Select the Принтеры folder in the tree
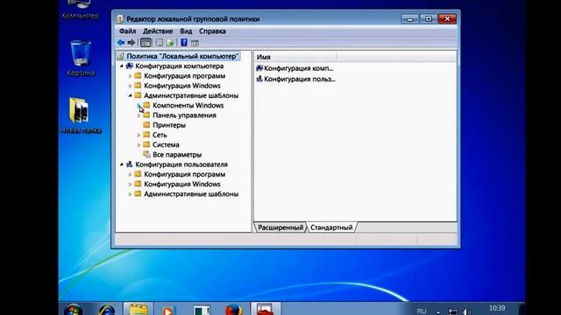This screenshot has width=561, height=315. click(x=169, y=125)
